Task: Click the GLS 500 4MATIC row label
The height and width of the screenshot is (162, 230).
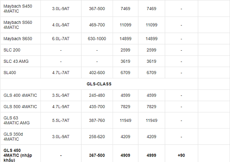Action: pyautogui.click(x=20, y=107)
